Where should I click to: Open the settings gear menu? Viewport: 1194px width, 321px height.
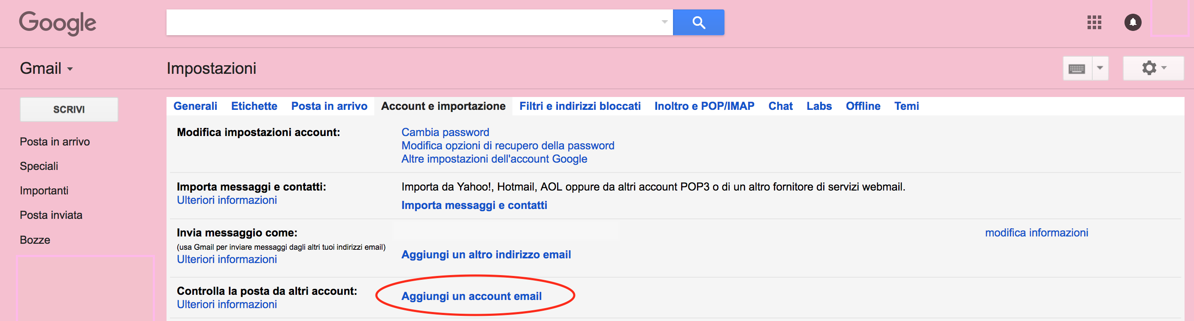click(x=1152, y=68)
